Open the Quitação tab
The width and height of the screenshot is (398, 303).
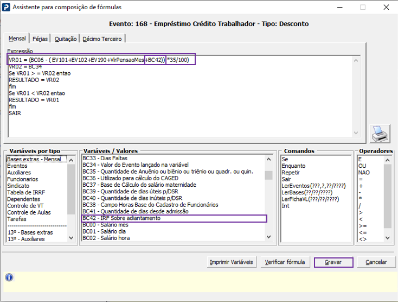[x=66, y=39]
